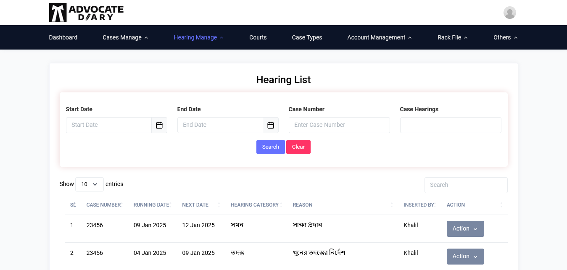Screen dimensions: 567x270
Task: Open the Courts page
Action: click(258, 37)
